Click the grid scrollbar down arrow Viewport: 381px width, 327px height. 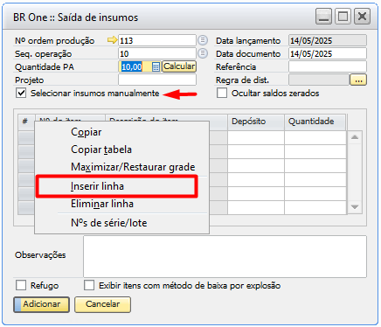(355, 207)
